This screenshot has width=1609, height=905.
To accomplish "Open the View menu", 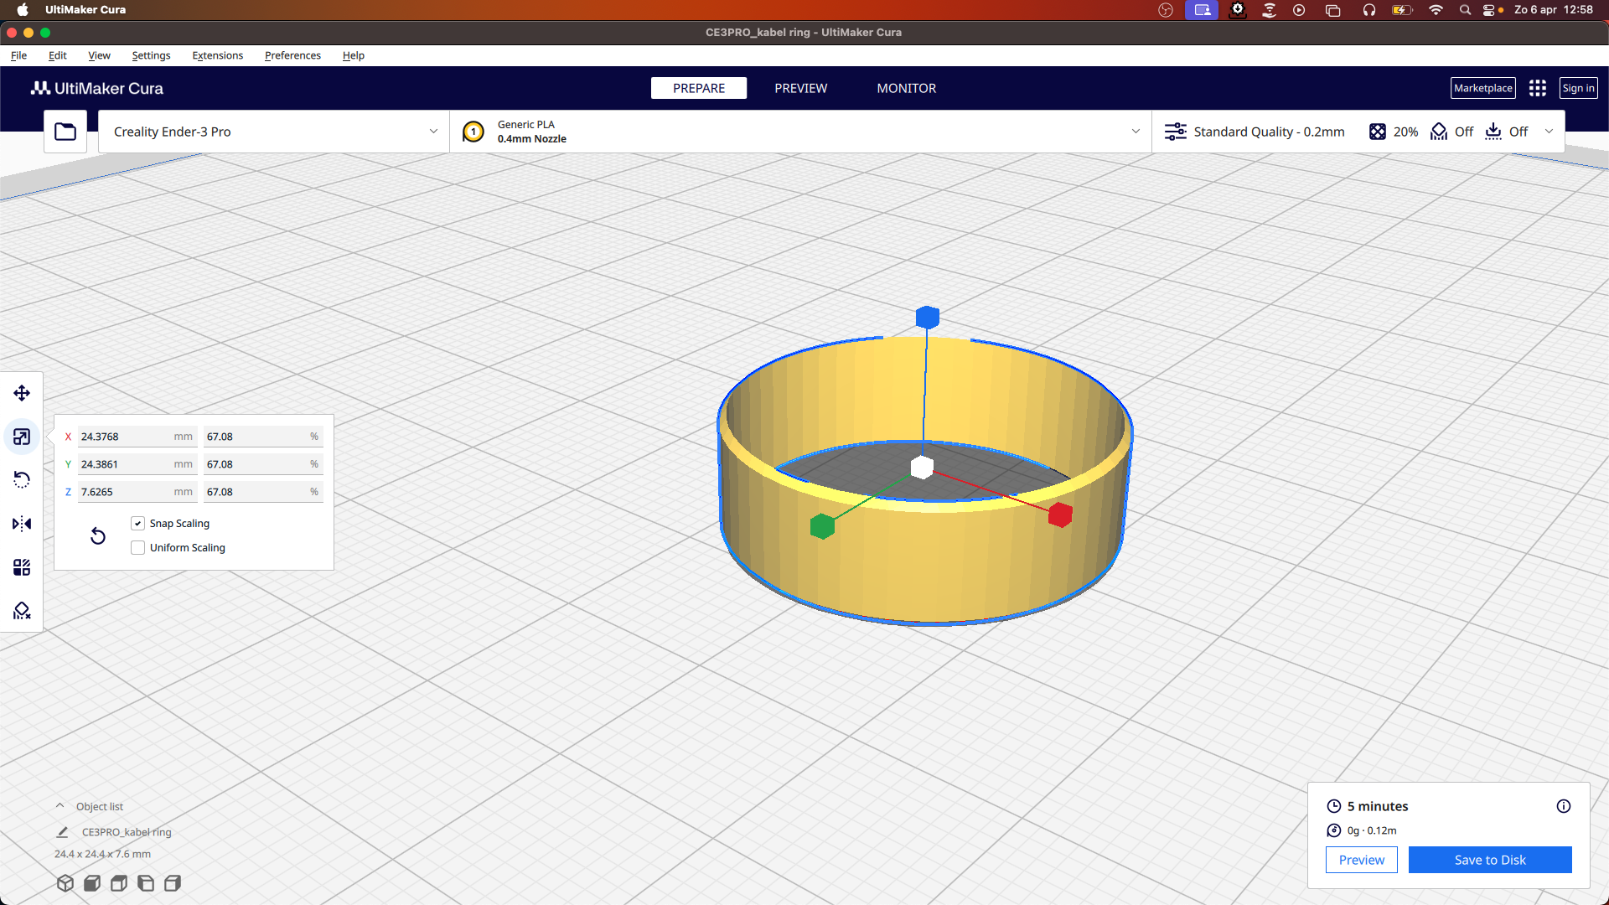I will 99,55.
